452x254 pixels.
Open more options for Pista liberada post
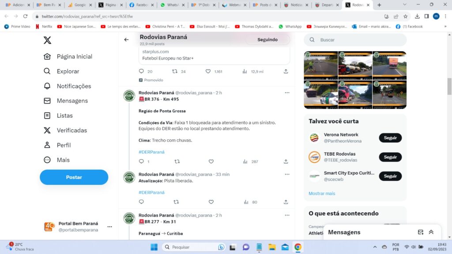tap(287, 174)
